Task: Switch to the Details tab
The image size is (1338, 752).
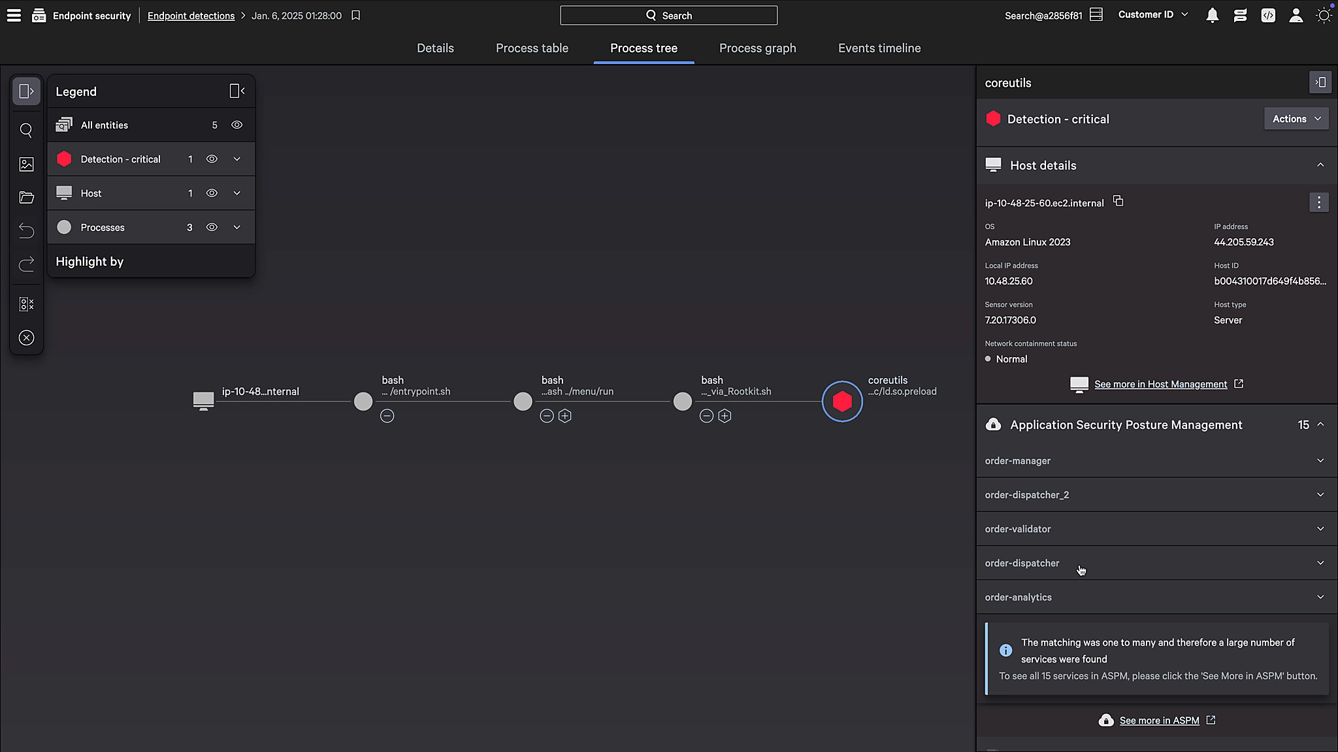Action: coord(435,48)
